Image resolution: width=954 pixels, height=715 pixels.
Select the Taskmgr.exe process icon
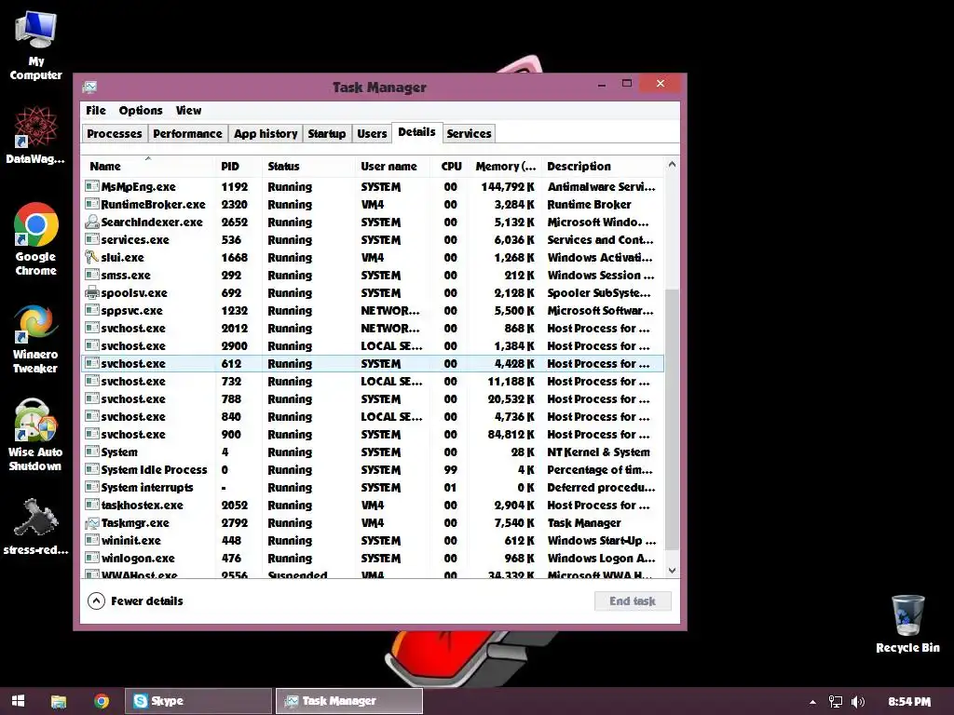tap(92, 522)
